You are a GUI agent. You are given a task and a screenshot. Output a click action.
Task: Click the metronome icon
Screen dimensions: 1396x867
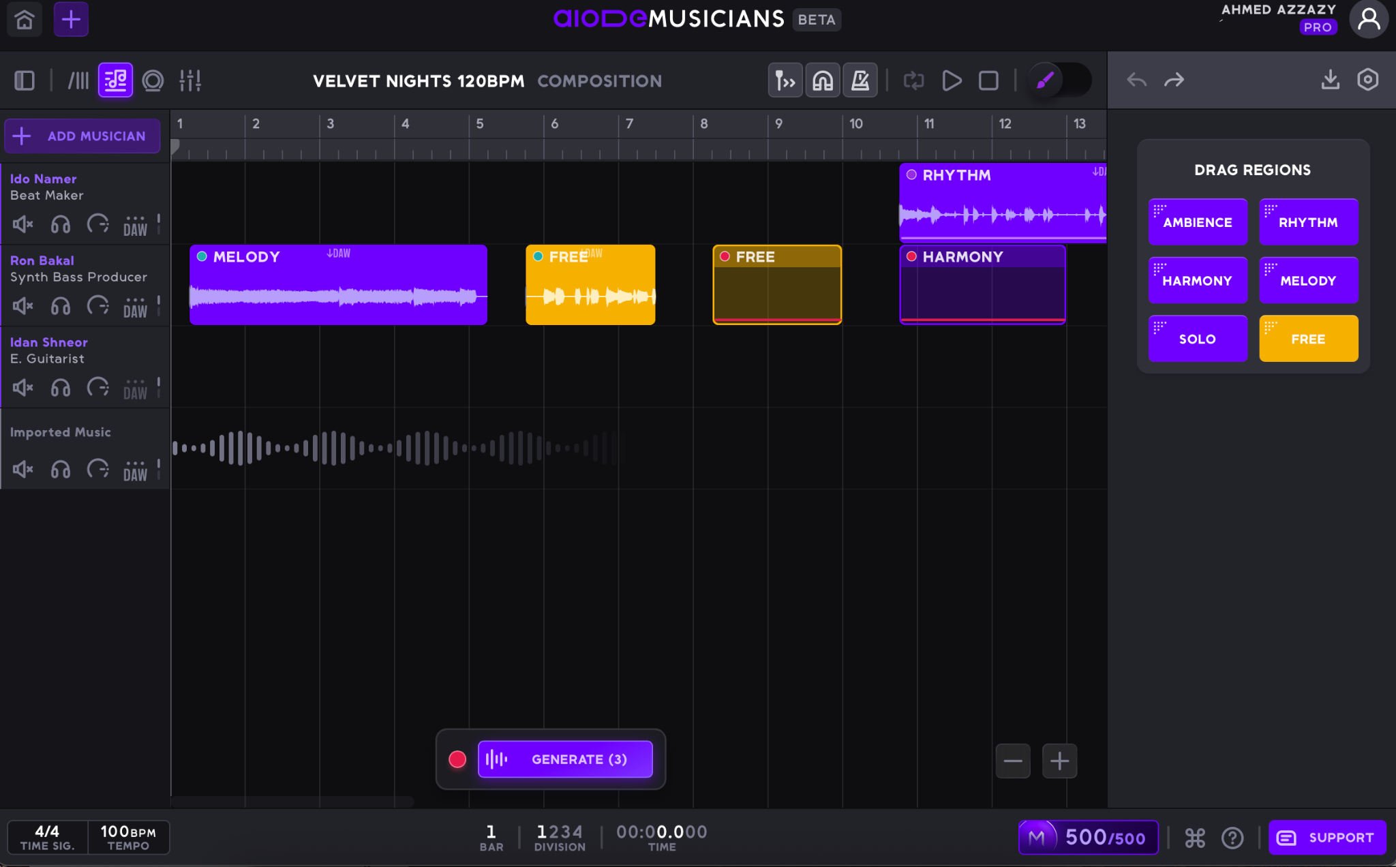click(860, 80)
